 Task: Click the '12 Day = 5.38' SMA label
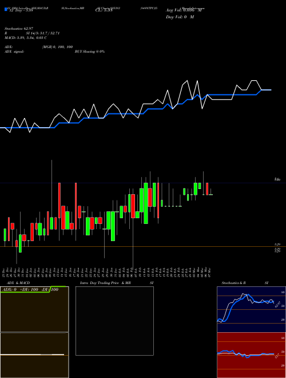tap(20, 10)
